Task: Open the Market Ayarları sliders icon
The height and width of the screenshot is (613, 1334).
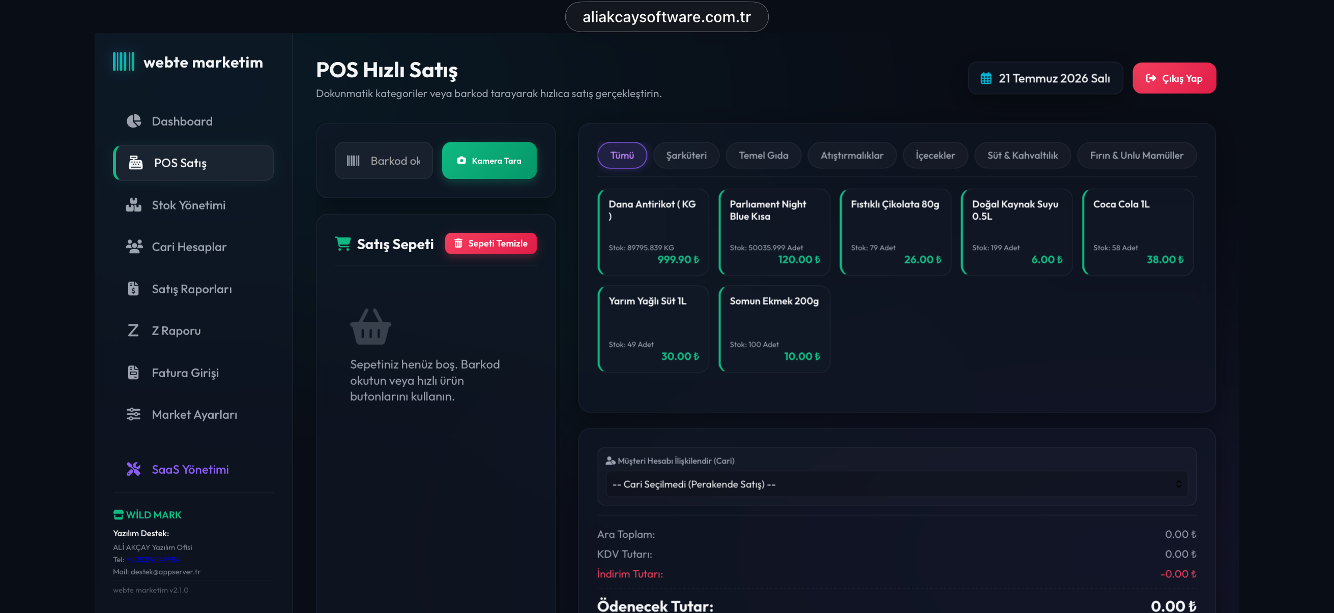Action: tap(134, 414)
